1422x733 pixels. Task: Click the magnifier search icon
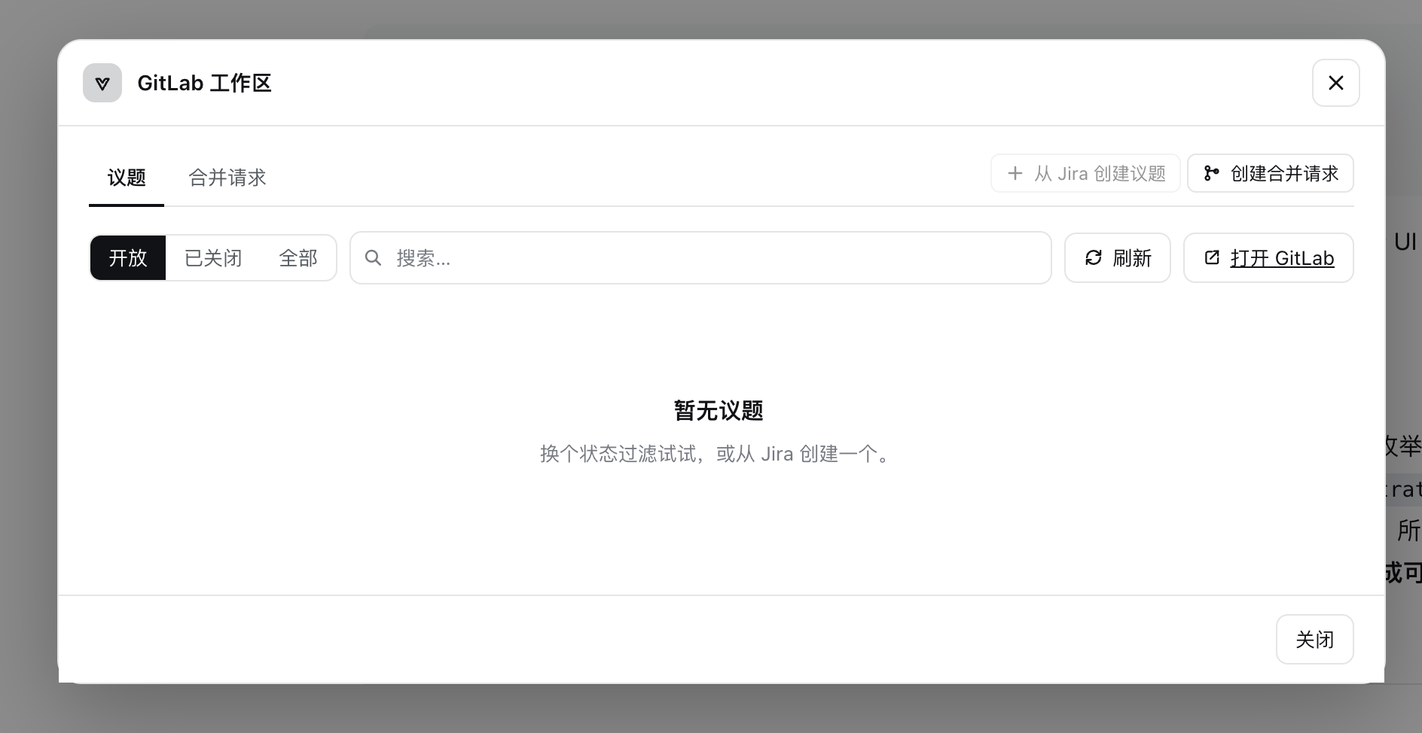point(373,258)
